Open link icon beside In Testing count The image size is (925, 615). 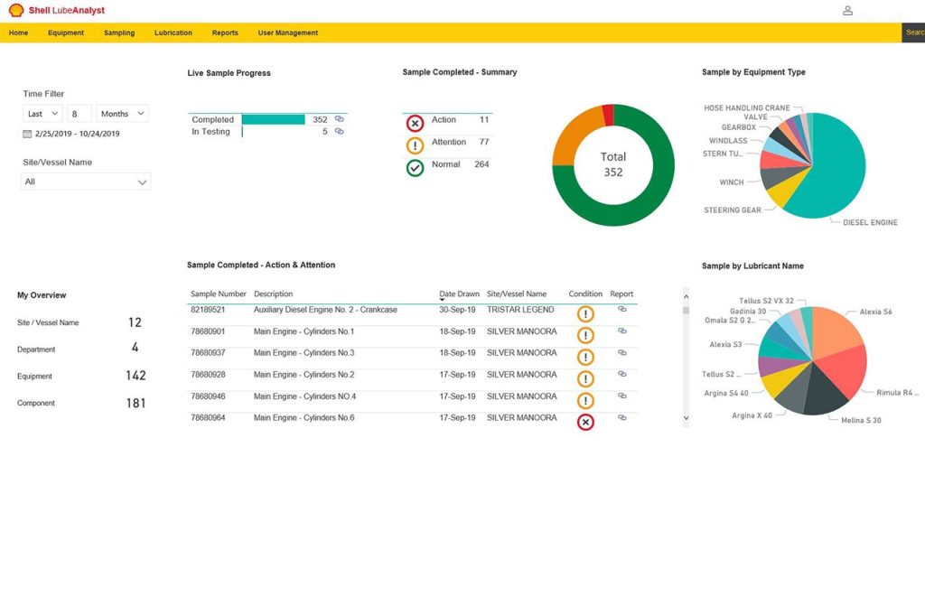coord(340,132)
